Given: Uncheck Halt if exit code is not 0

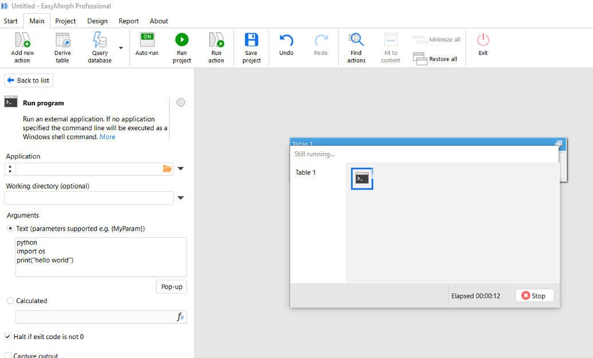Looking at the screenshot, I should pos(7,336).
